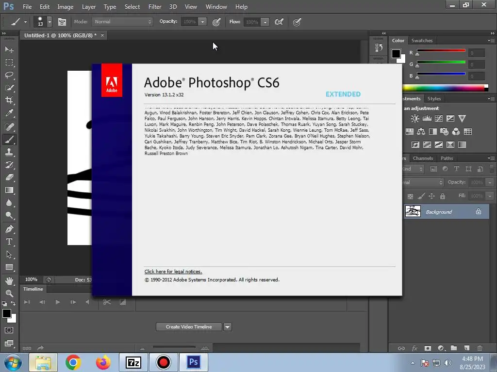Open the Filter menu
Image resolution: width=497 pixels, height=372 pixels.
pos(155,7)
